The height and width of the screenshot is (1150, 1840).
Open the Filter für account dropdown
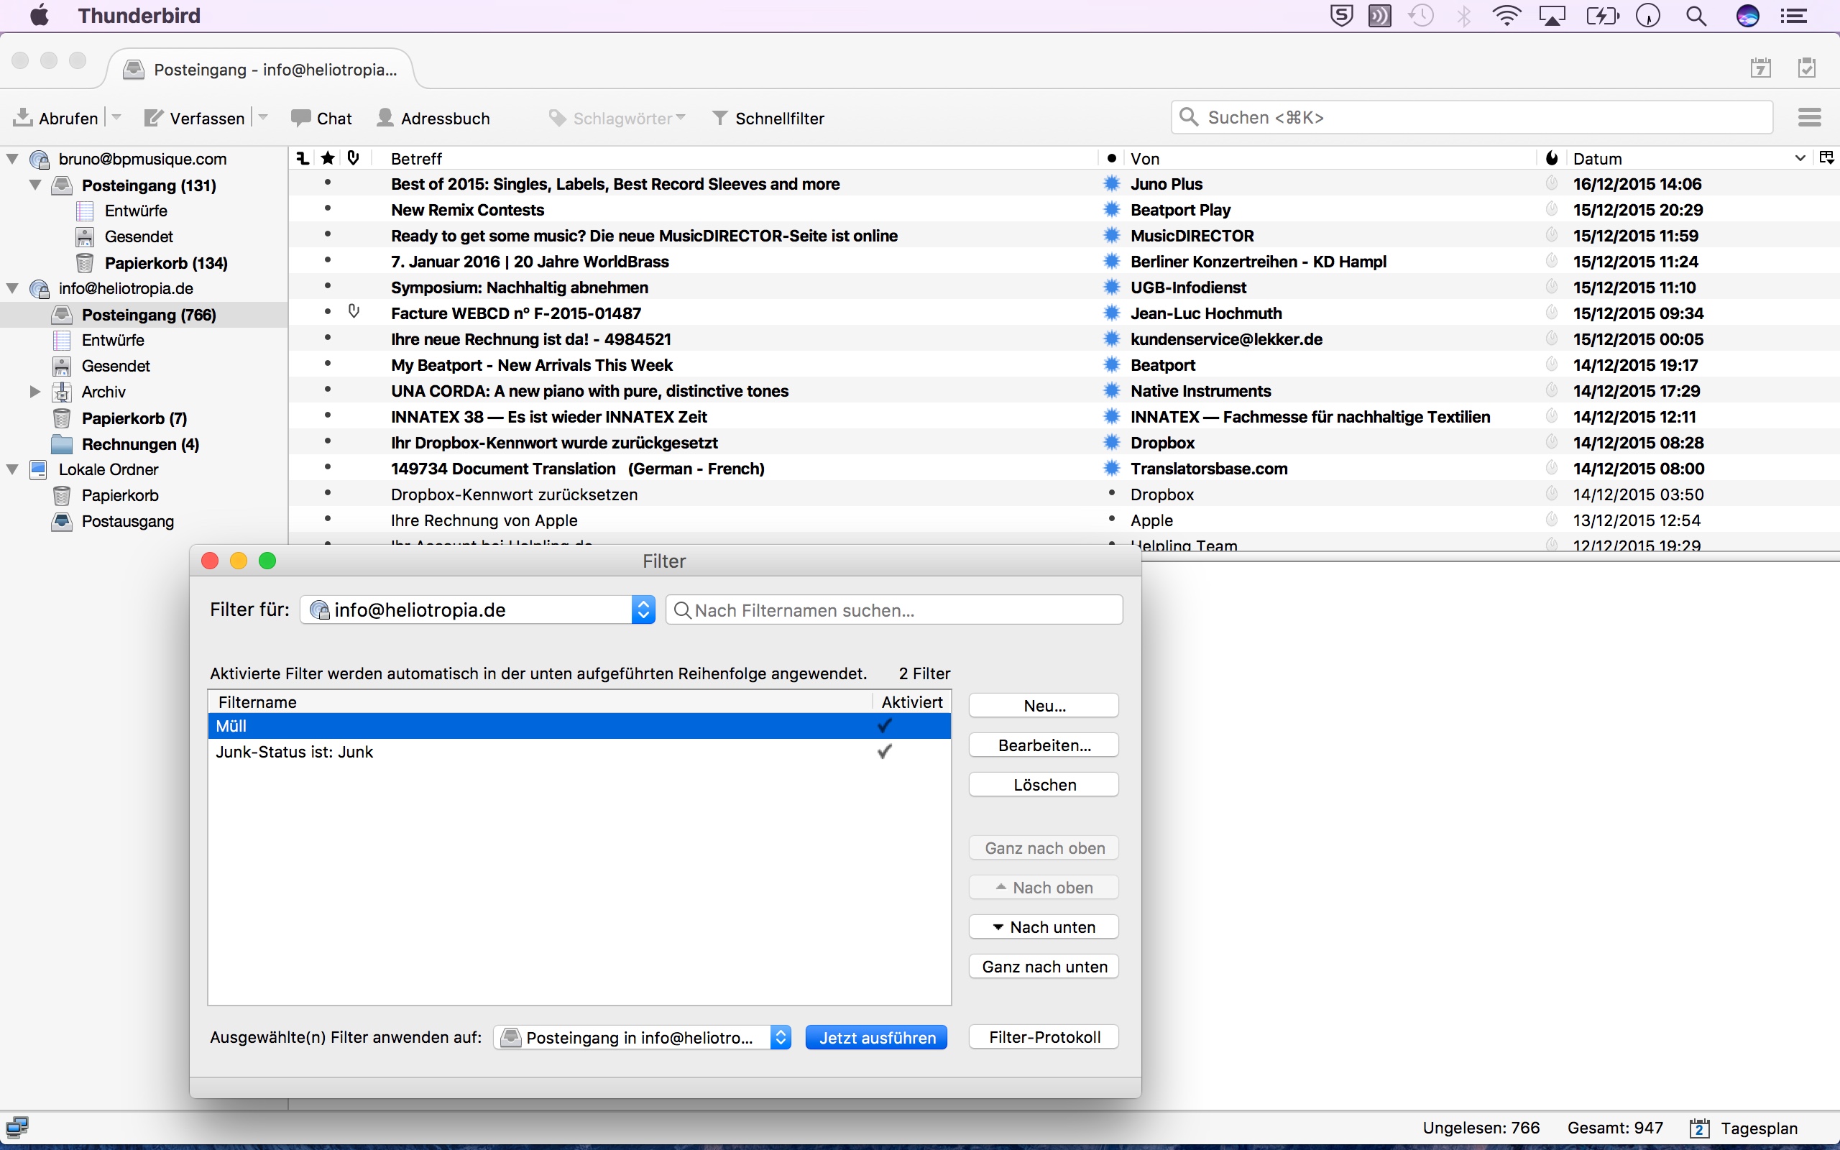477,610
